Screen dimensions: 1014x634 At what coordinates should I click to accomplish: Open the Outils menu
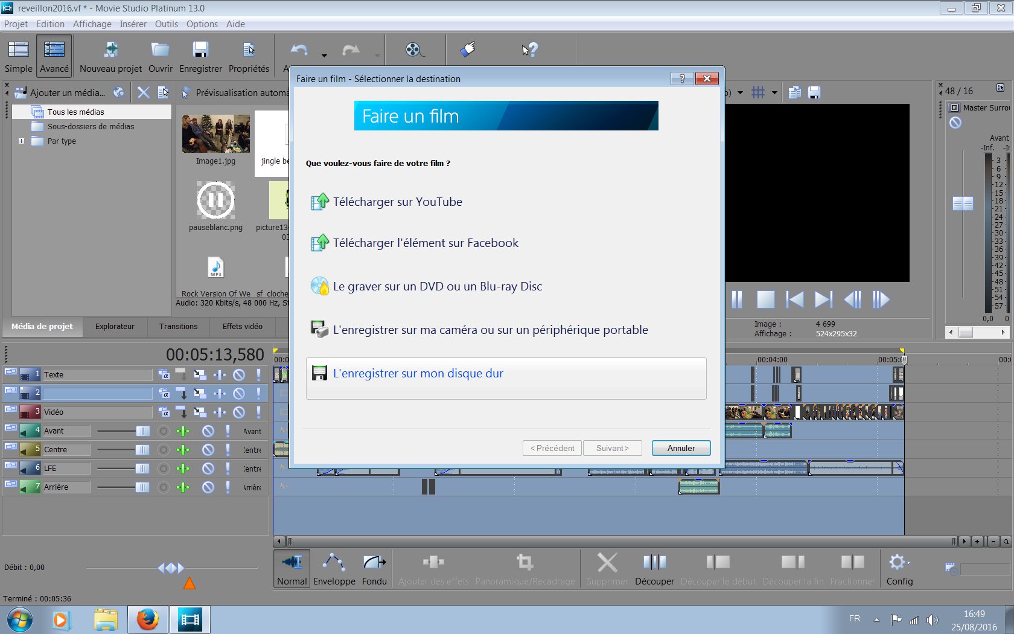(x=166, y=24)
